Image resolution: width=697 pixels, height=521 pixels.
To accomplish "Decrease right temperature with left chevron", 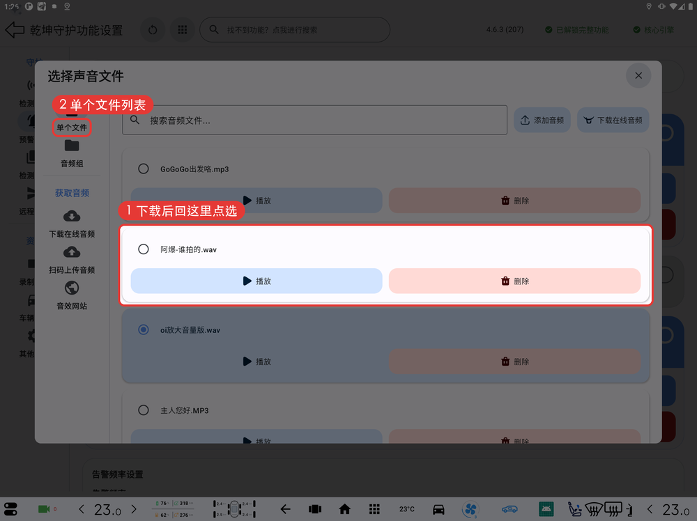I will coord(650,509).
